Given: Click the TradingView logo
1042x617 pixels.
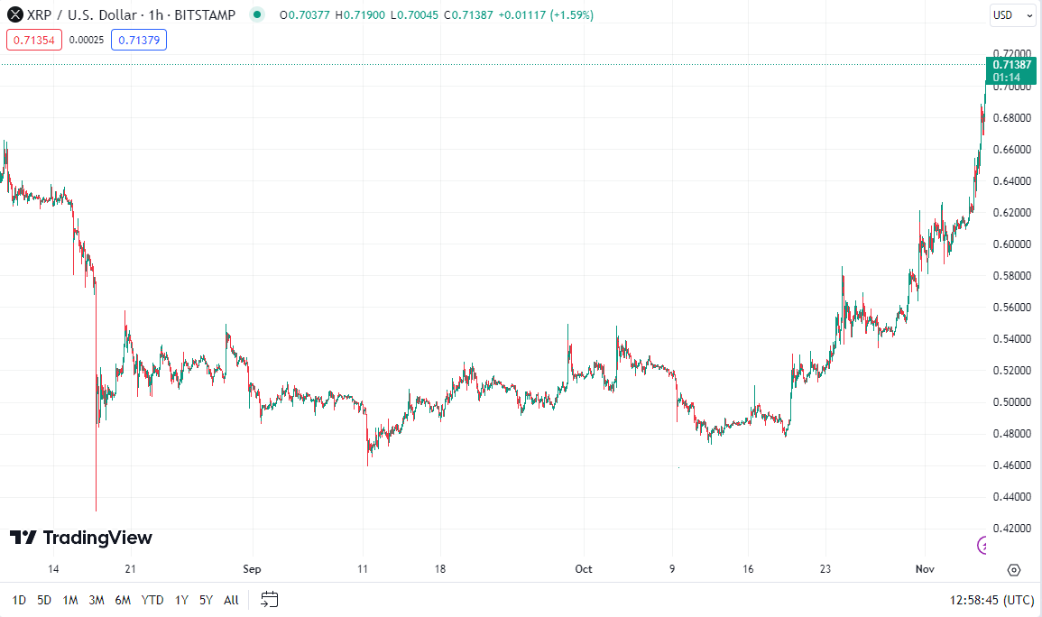Looking at the screenshot, I should pyautogui.click(x=81, y=538).
